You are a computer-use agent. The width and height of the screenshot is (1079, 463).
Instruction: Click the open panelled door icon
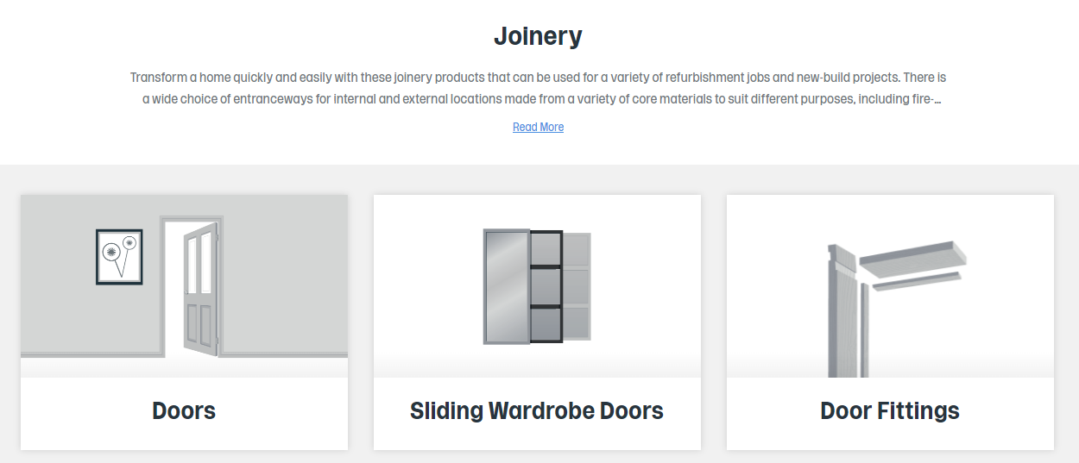(200, 289)
